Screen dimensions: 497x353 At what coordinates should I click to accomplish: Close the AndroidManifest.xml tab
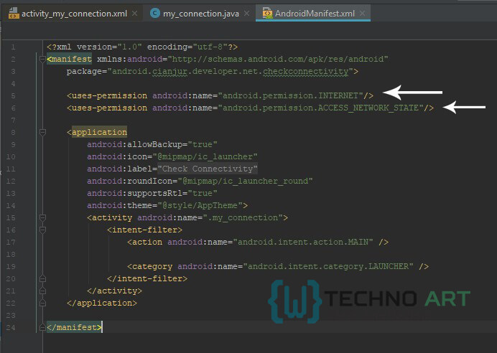pos(362,14)
